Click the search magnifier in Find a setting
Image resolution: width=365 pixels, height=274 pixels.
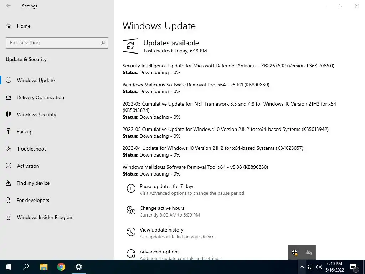coord(103,43)
